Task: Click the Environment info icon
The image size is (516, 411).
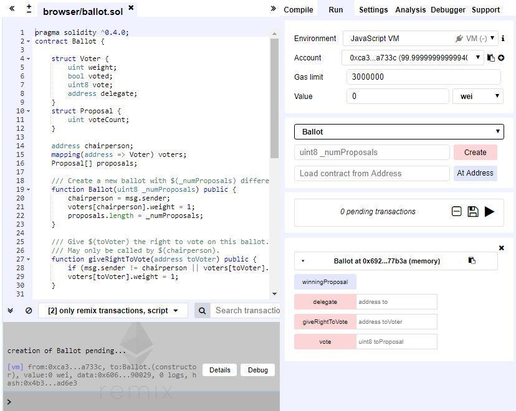Action: tap(503, 39)
